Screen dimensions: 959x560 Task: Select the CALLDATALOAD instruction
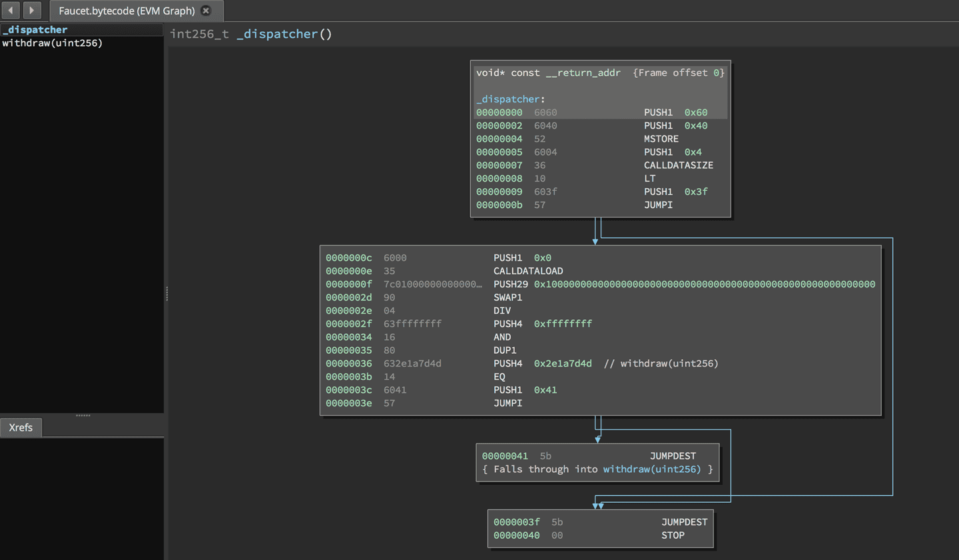[x=528, y=271]
